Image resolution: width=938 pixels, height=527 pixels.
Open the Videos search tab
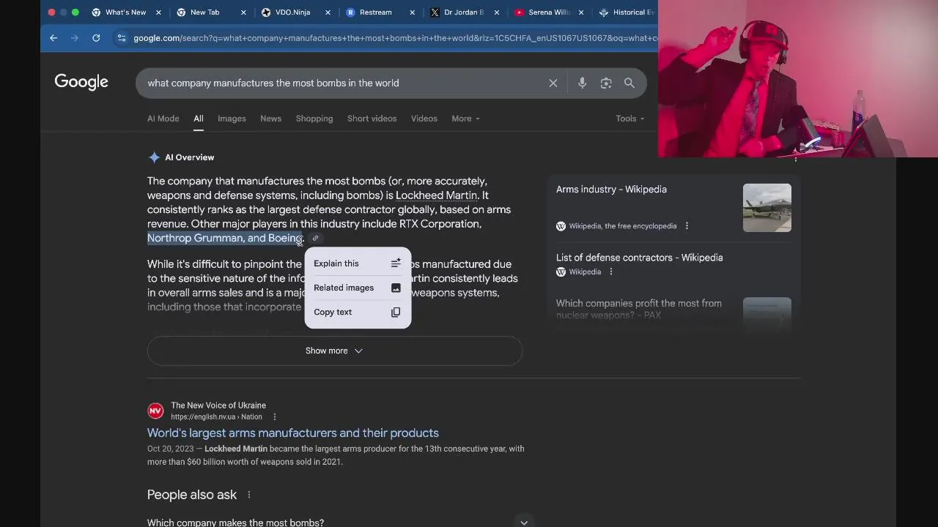(x=424, y=119)
